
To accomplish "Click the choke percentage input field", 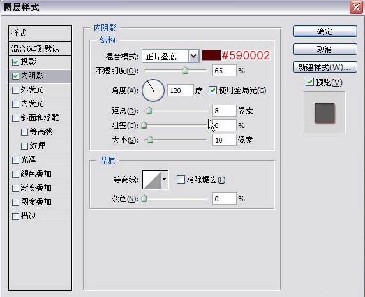I will pos(225,126).
